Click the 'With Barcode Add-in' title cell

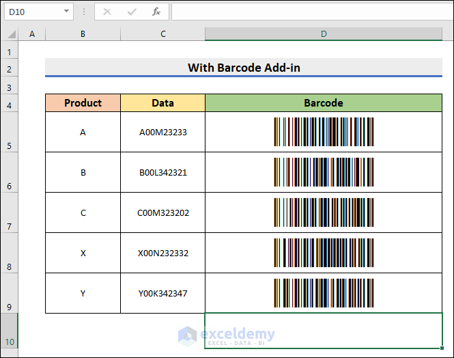(244, 68)
